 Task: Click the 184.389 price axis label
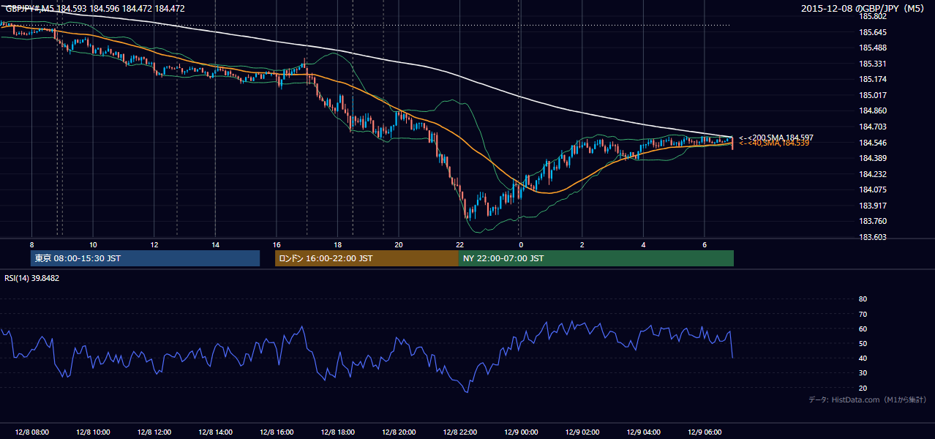(x=873, y=158)
